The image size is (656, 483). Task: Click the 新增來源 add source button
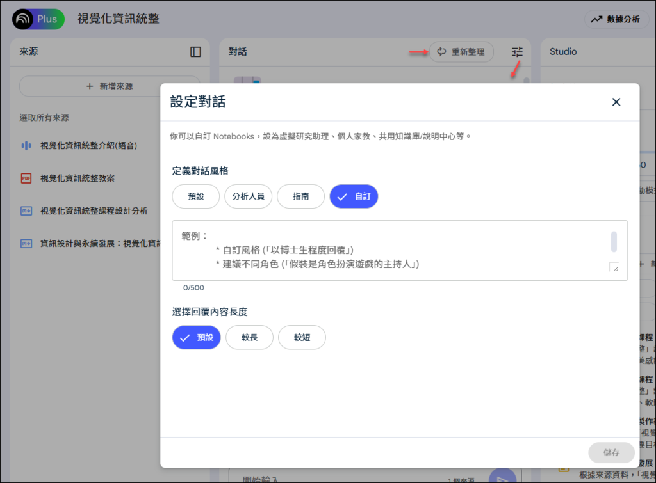point(110,86)
